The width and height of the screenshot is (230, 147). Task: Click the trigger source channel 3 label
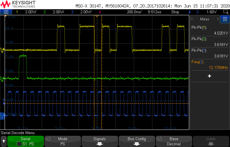point(197,12)
